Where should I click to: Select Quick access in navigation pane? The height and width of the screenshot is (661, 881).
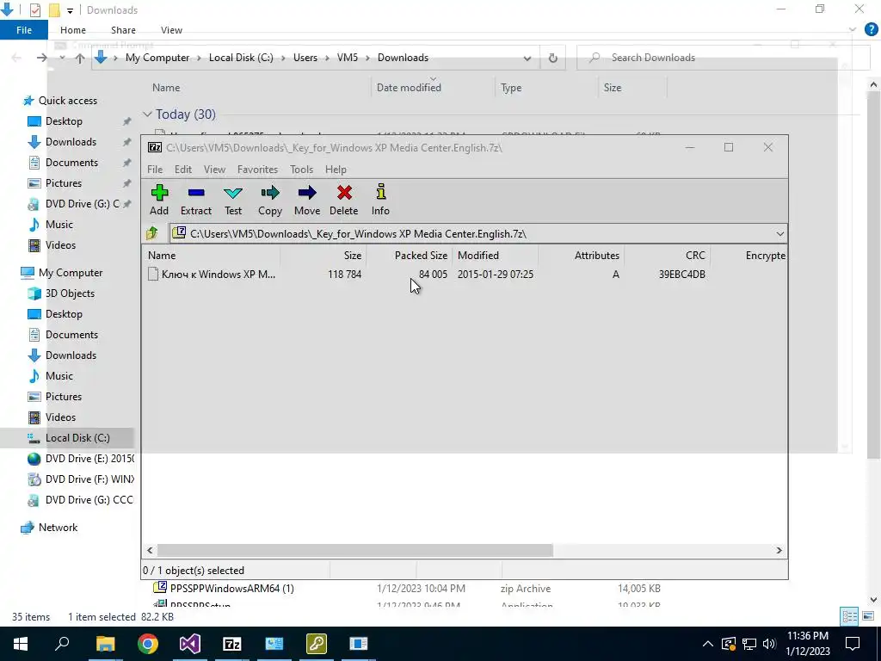point(67,101)
